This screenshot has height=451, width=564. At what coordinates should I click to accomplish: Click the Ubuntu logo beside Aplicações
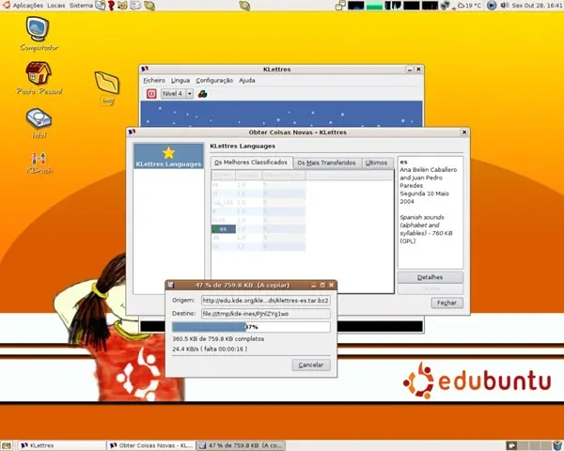pos(7,6)
